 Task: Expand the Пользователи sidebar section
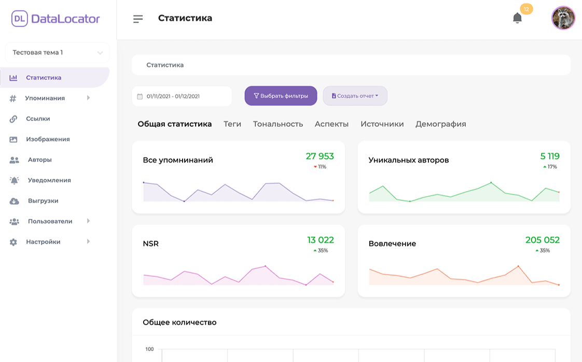tap(88, 221)
